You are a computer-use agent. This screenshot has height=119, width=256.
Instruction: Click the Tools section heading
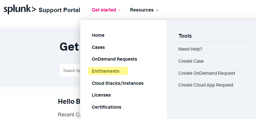tap(185, 36)
